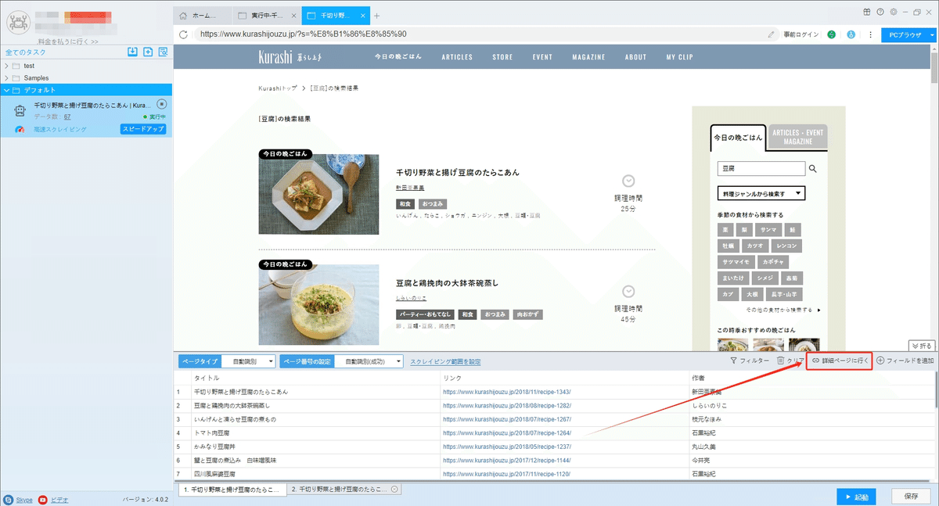Add a new browser tab with plus
Screen dimensions: 939x506
376,16
